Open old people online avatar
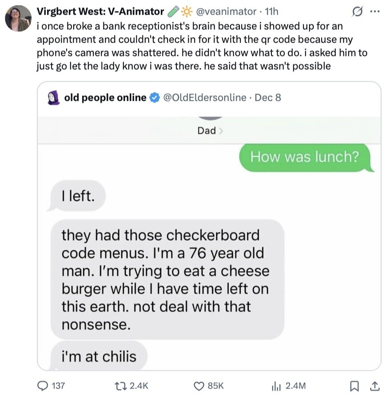Viewport: 390px width, 397px height. [53, 97]
